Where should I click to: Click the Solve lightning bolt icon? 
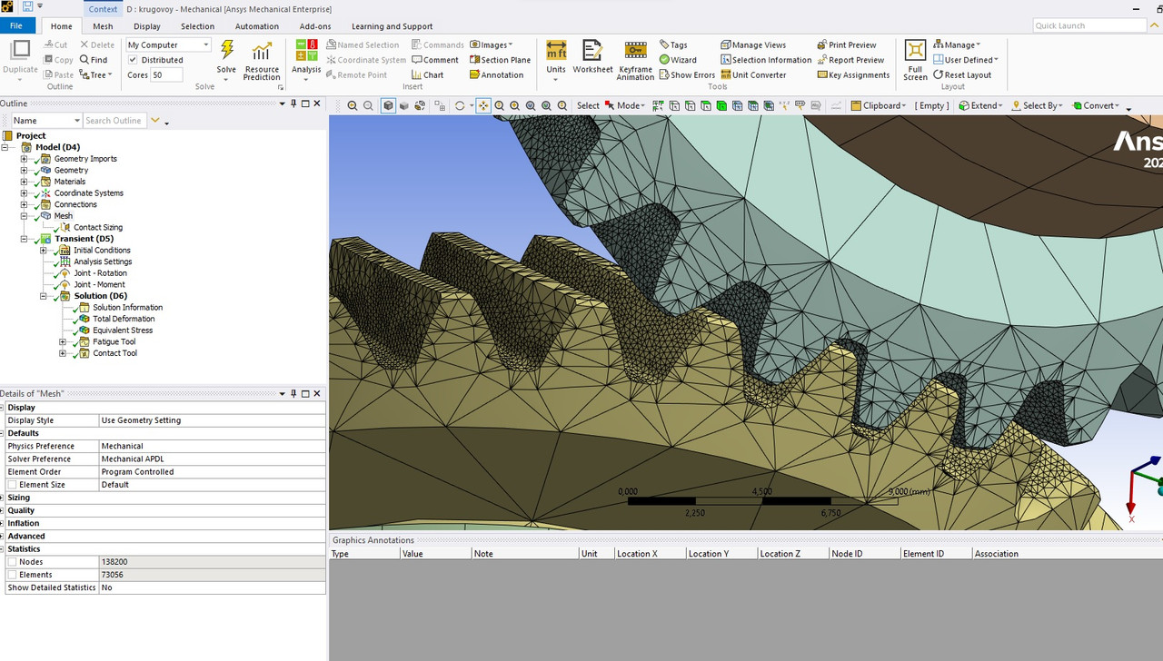[x=226, y=51]
